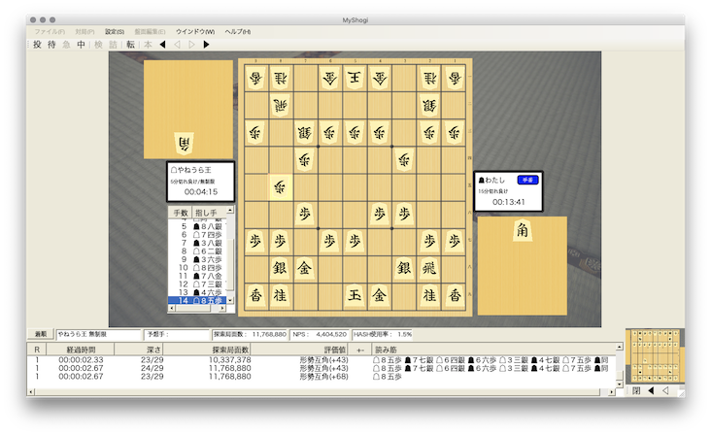Select move 11 ☗7八金 in move list

tap(197, 276)
